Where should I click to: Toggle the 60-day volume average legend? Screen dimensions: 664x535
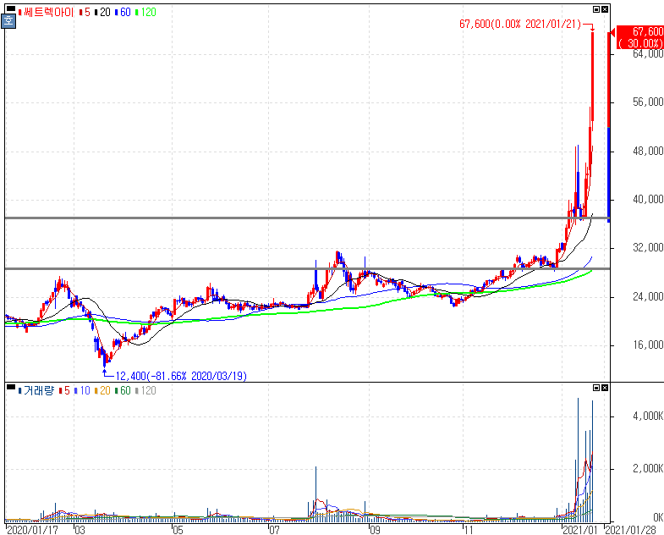(x=123, y=390)
